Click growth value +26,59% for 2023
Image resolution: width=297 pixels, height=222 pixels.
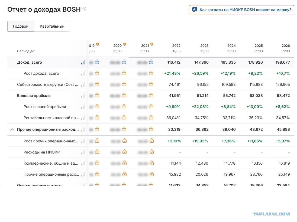click(x=200, y=73)
